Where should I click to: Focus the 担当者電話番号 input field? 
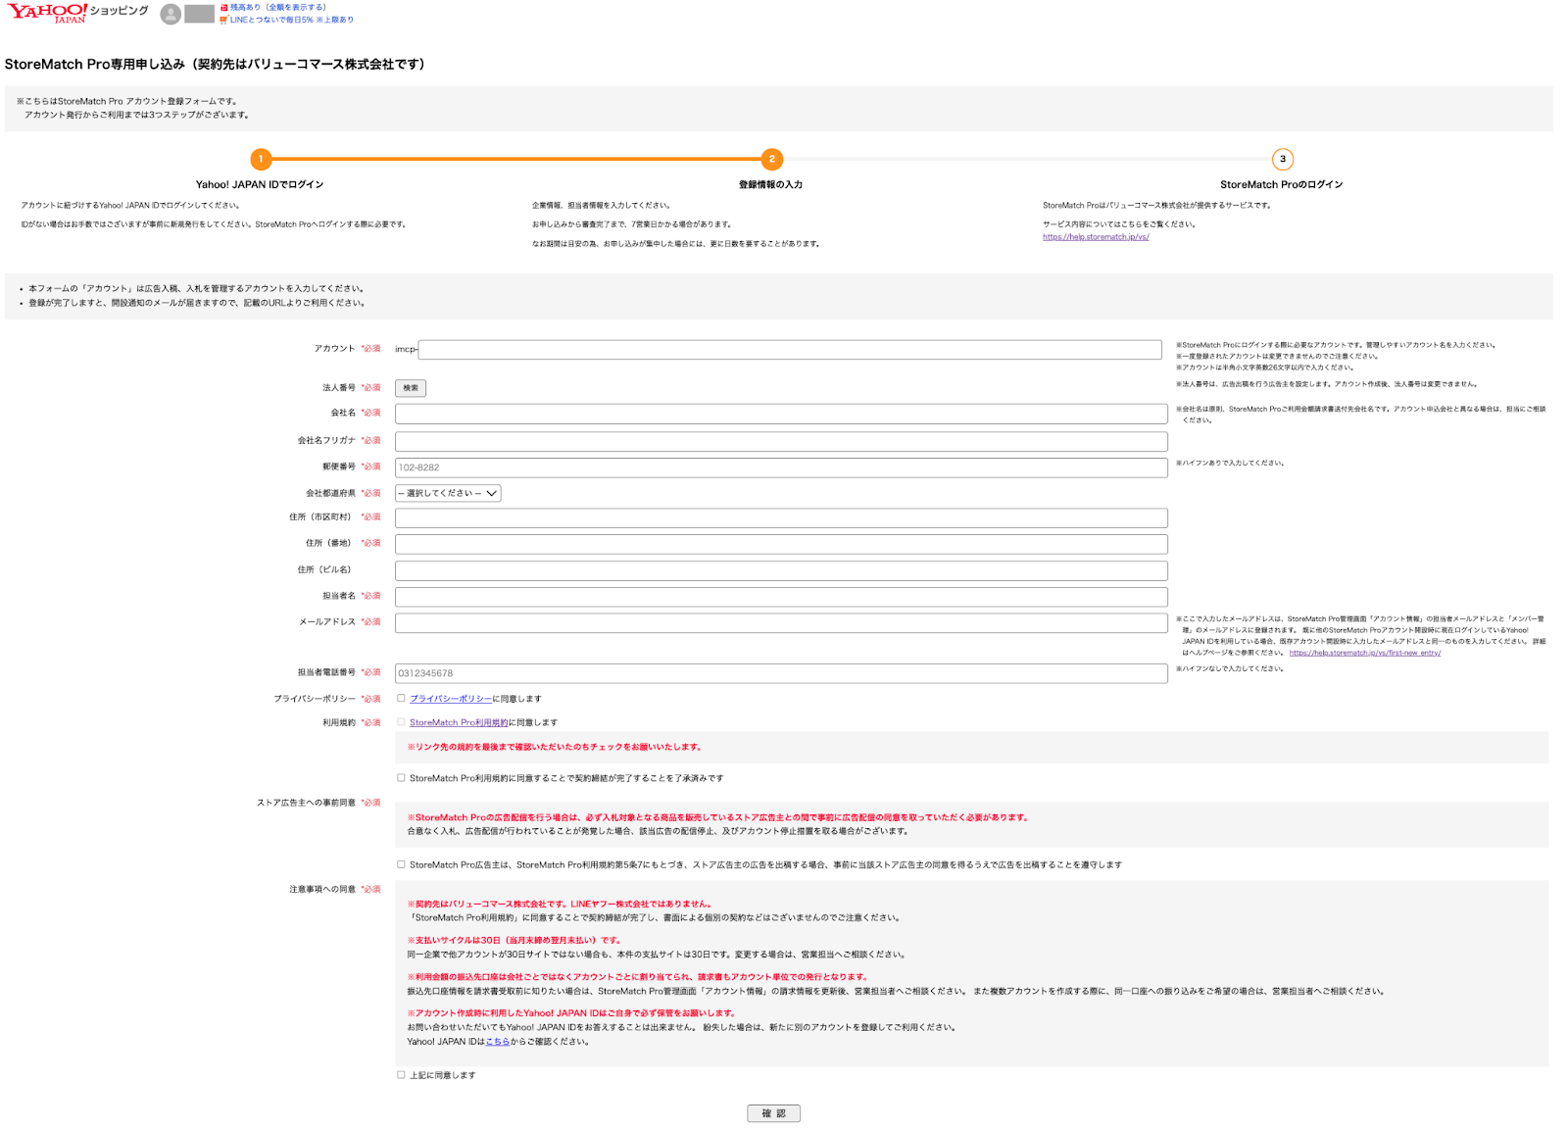click(781, 673)
